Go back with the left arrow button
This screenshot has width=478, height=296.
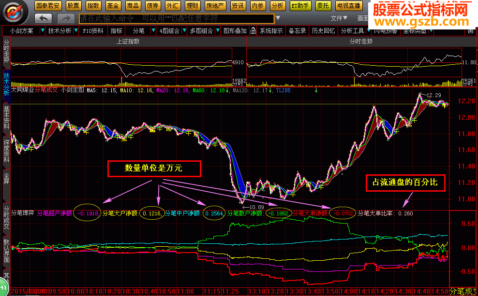pyautogui.click(x=43, y=18)
